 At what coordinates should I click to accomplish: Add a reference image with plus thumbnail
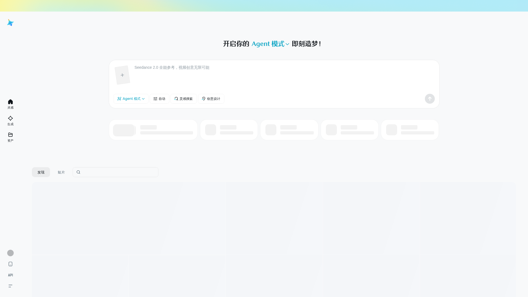(x=122, y=75)
